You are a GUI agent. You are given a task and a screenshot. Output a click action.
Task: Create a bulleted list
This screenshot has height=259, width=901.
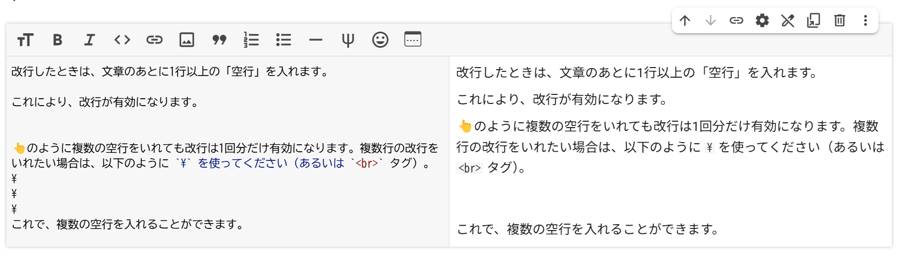tap(283, 40)
